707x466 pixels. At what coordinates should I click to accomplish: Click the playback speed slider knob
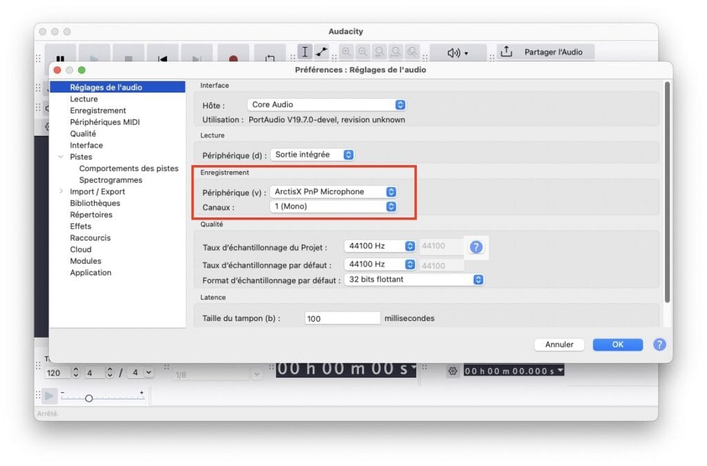tap(89, 398)
